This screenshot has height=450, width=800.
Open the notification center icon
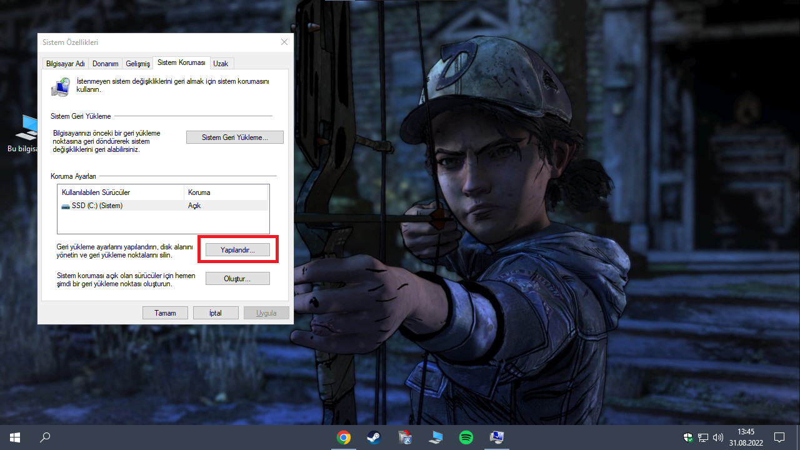[x=779, y=437]
